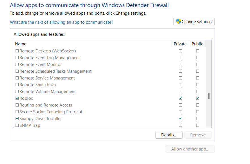Check Private box for Remote Event Monitor
Image resolution: width=250 pixels, height=164 pixels.
180,65
